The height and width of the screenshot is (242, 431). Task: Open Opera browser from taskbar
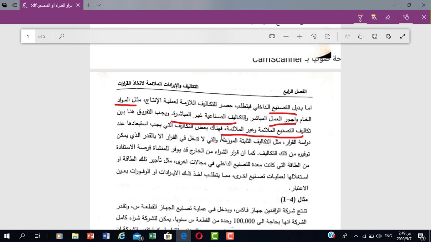point(199,236)
